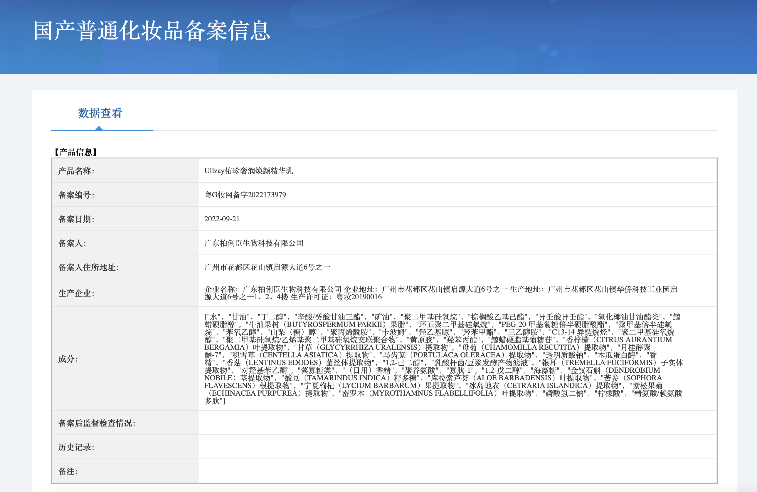Select address 广州市花都区花山镇启源大道6号之一
Screen dimensions: 757x492
pos(267,267)
